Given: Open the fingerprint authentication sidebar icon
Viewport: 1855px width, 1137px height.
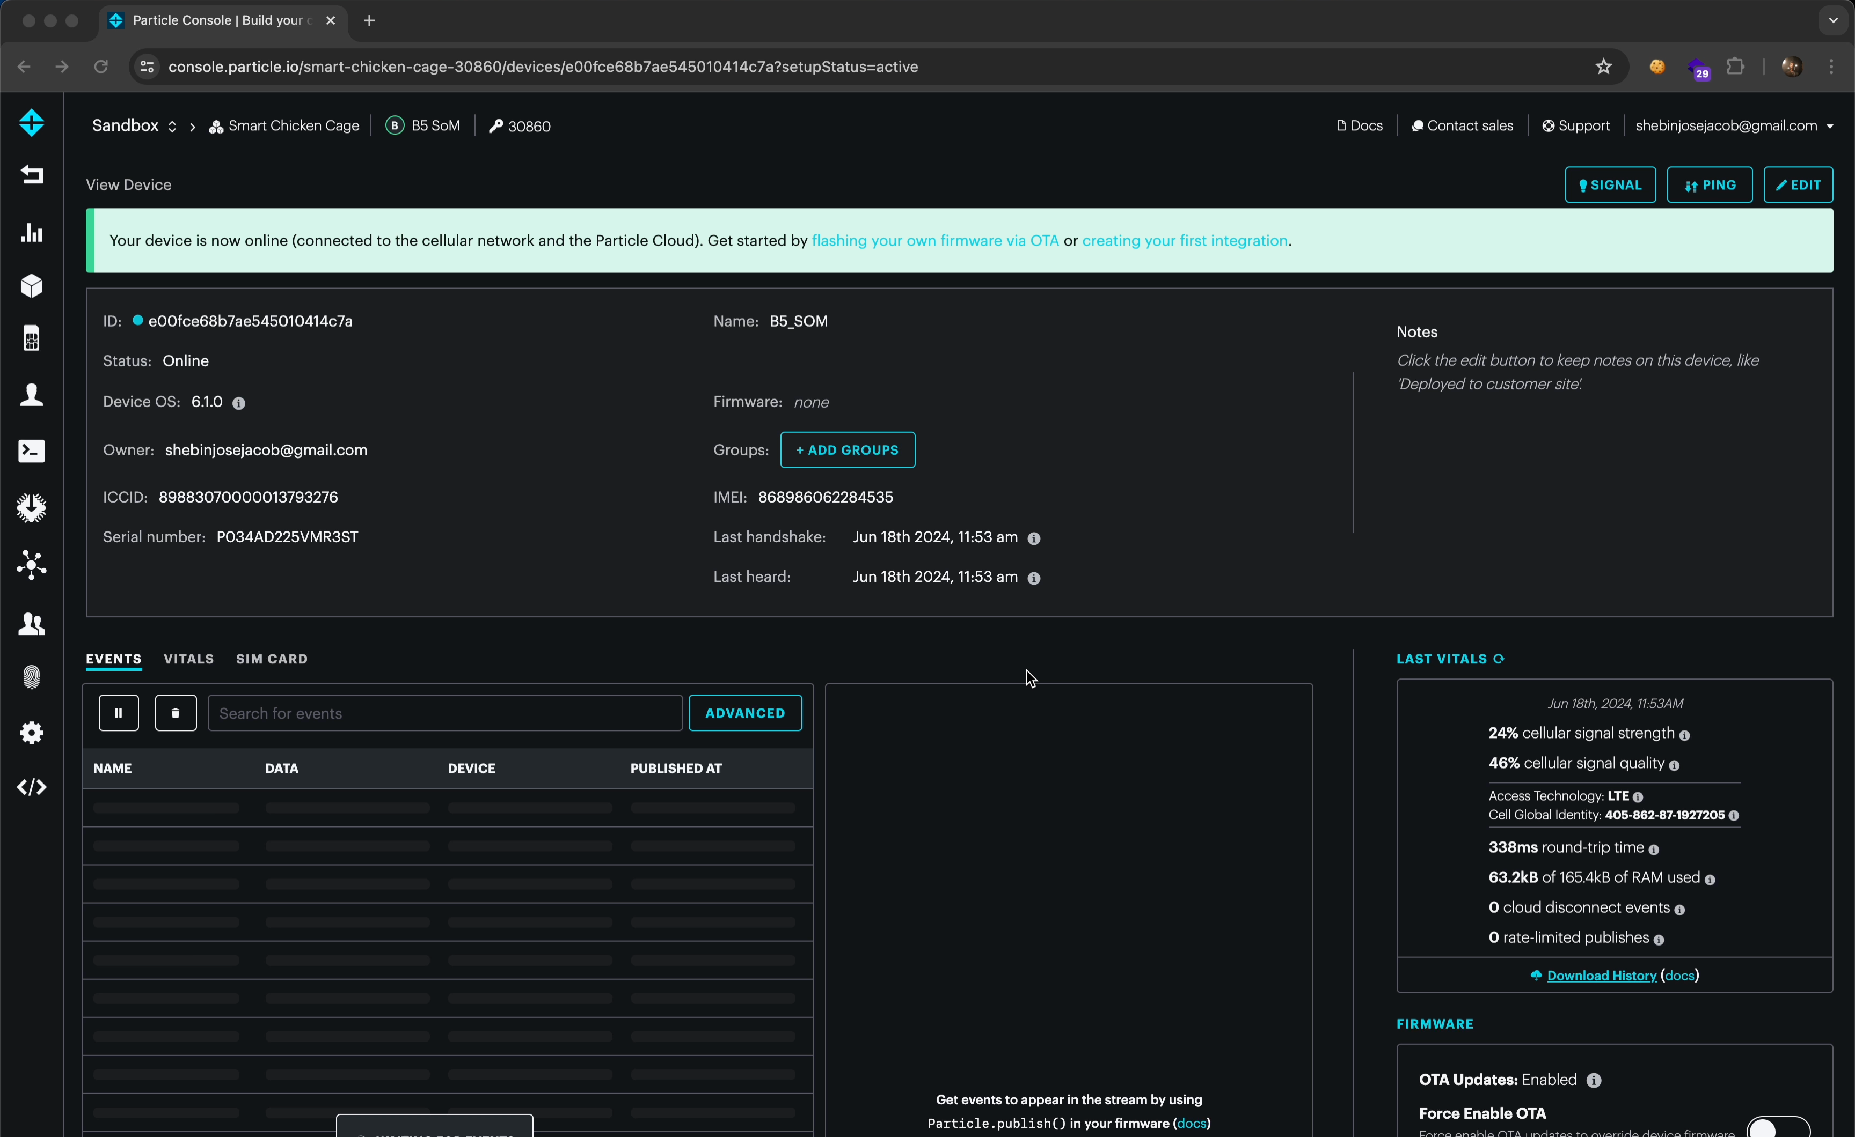Looking at the screenshot, I should pos(32,676).
